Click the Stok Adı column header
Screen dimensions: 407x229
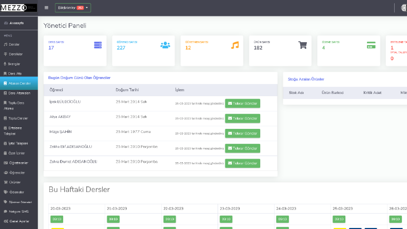point(296,93)
